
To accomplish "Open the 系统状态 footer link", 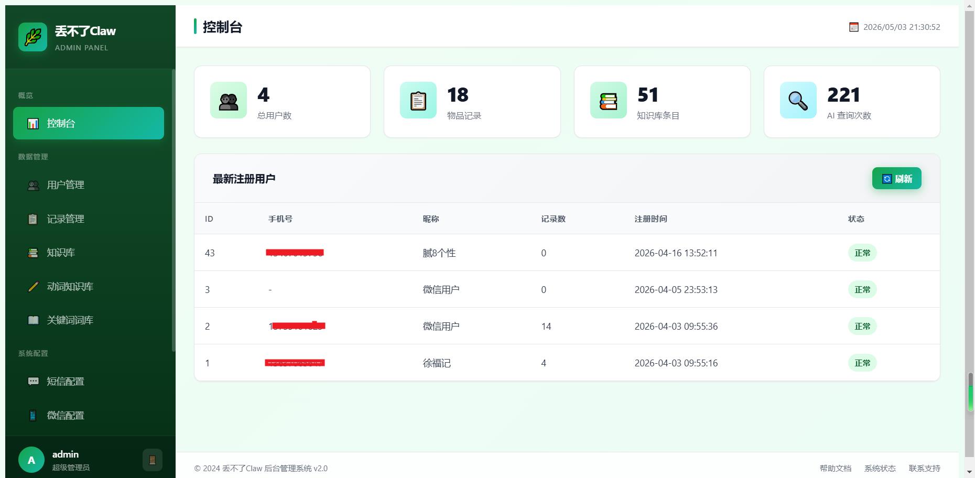I will coord(880,469).
